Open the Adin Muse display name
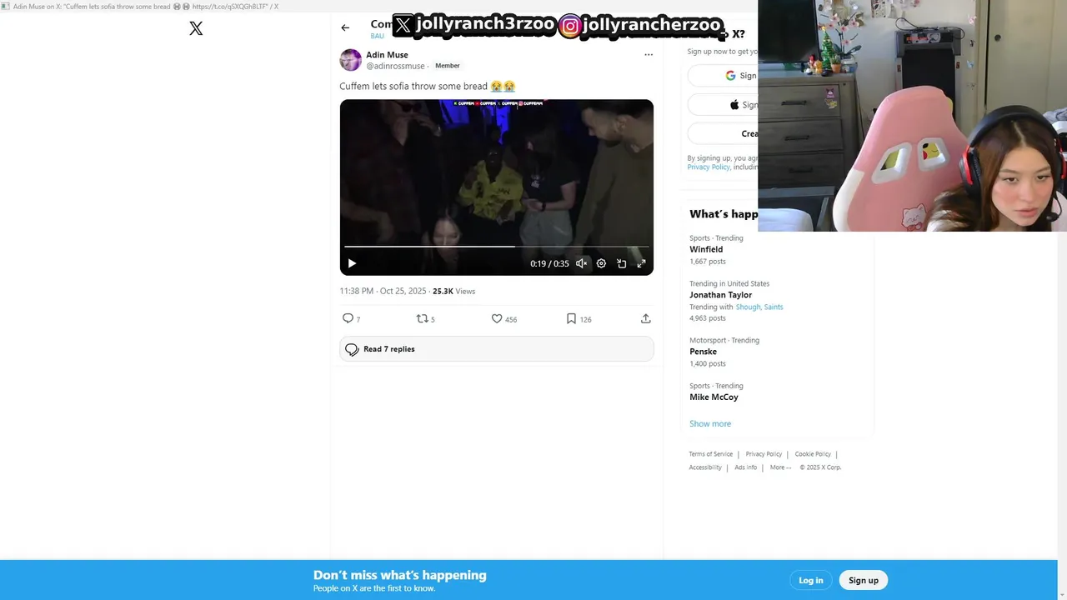The width and height of the screenshot is (1067, 600). (x=387, y=55)
